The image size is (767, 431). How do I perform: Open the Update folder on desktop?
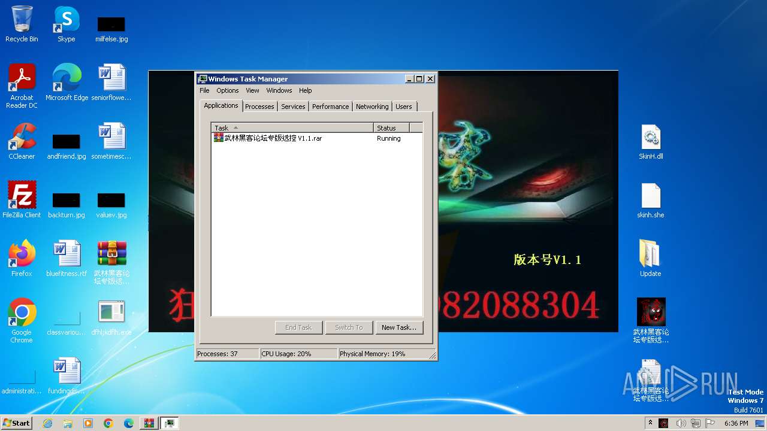point(651,258)
